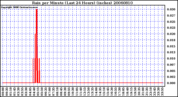178x97 pixels.
Task: Click the time label 16:20
Action: [112, 92]
